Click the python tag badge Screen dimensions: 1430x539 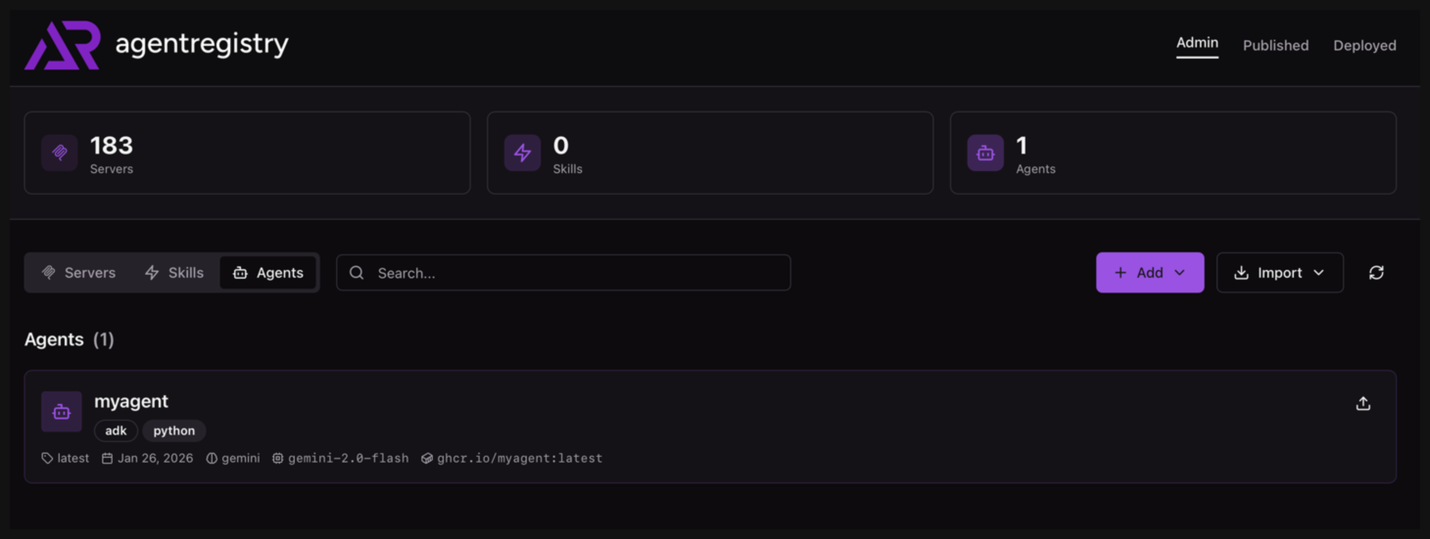point(174,431)
